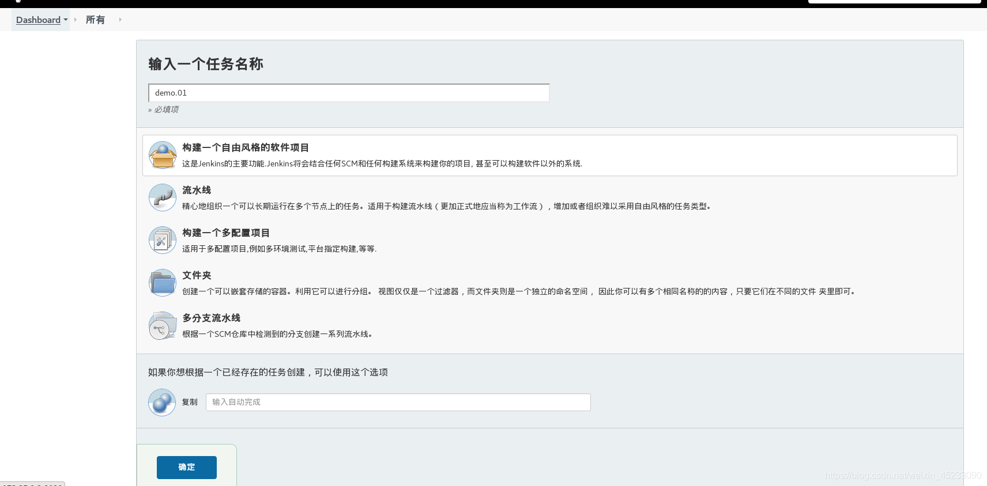Choose the pipeline (流水线) icon
Screen dimensions: 987x486
click(x=163, y=198)
